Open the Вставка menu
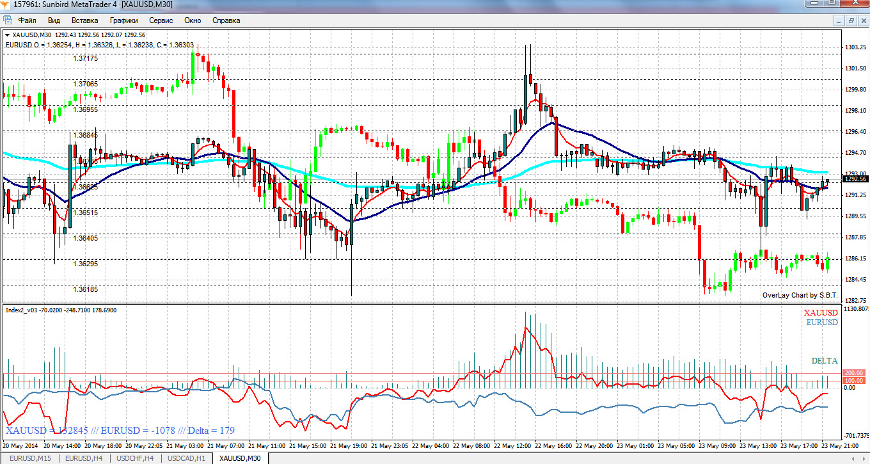Image resolution: width=870 pixels, height=464 pixels. (84, 20)
